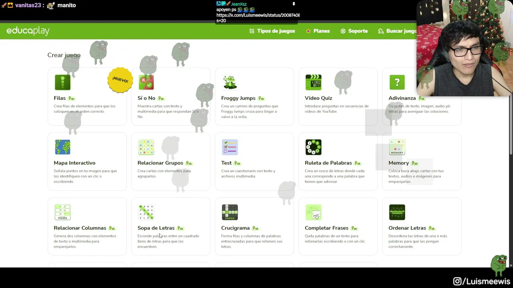Click the Adivinanza title text
Screen dimensions: 513x288
pos(402,98)
